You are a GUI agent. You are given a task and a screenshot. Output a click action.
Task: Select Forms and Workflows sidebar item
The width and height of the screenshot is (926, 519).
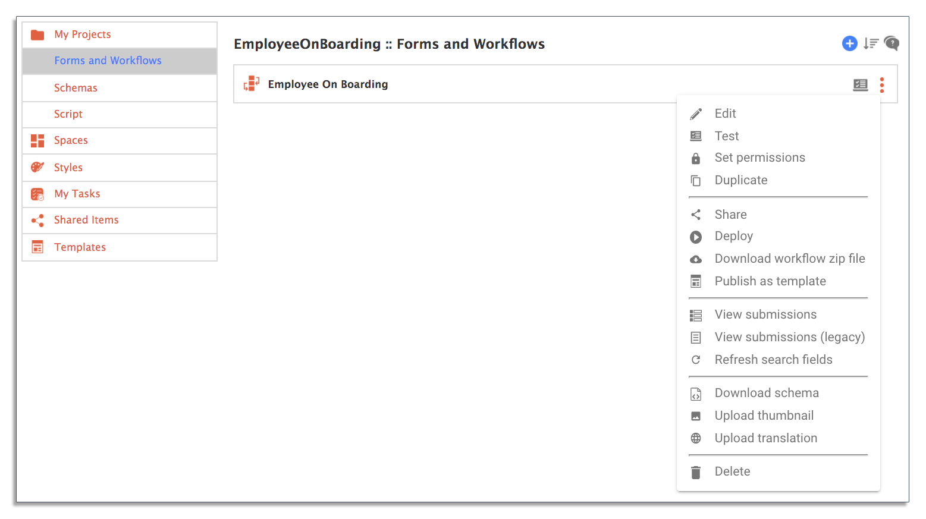point(120,61)
